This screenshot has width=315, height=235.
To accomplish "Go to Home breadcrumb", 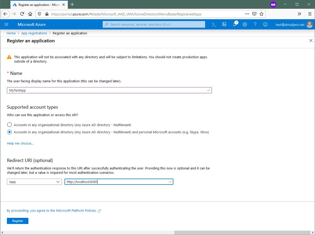I will [11, 33].
